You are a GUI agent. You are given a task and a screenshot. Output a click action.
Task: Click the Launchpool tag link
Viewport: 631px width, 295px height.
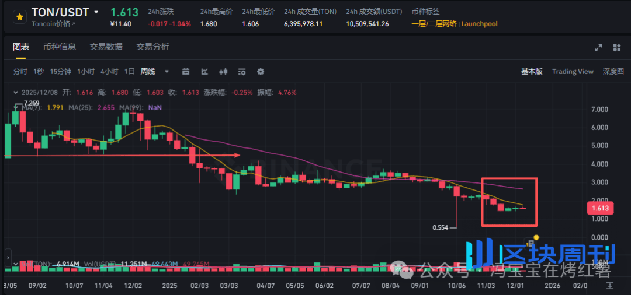click(x=479, y=24)
